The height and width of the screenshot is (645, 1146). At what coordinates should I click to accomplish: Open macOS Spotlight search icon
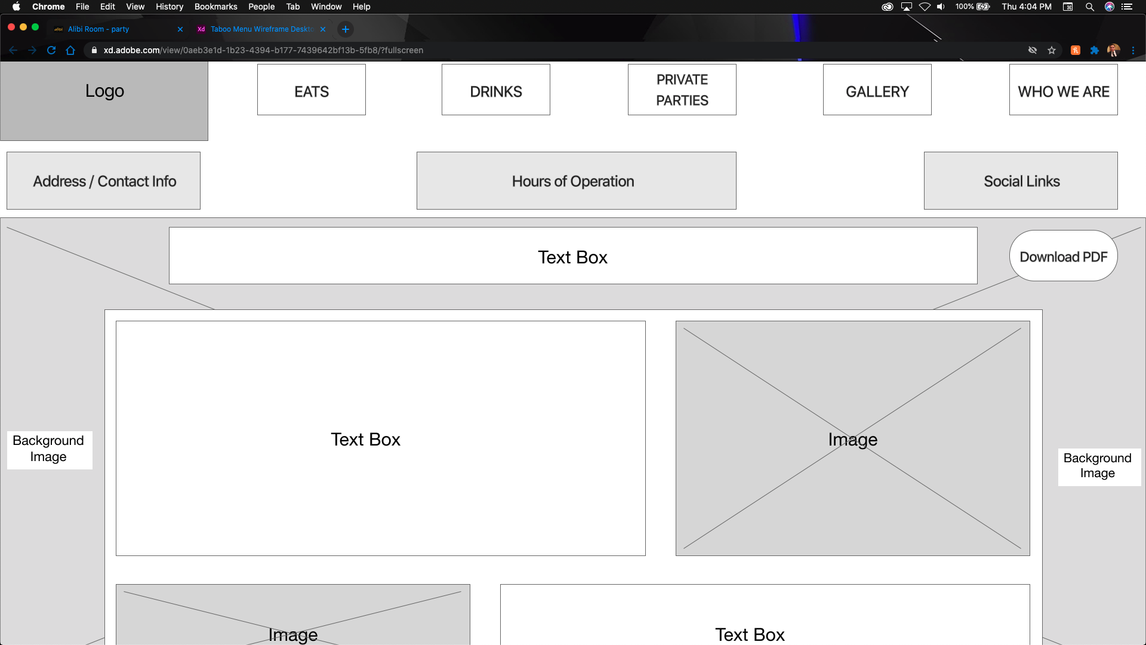(x=1089, y=7)
